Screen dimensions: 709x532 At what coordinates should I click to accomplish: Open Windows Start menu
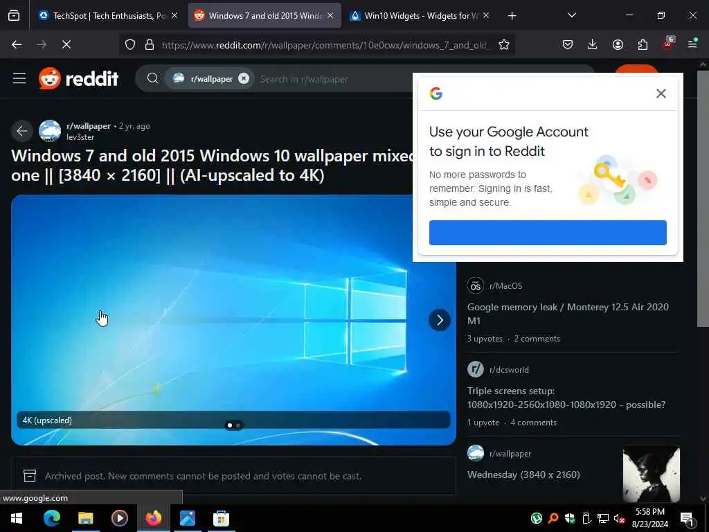pyautogui.click(x=17, y=518)
